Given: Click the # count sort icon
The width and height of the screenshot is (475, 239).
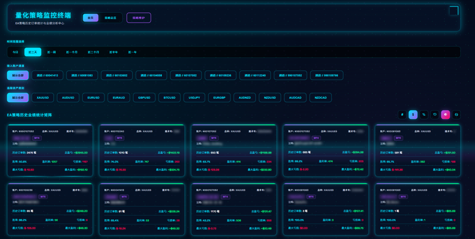Looking at the screenshot, I should [x=402, y=115].
